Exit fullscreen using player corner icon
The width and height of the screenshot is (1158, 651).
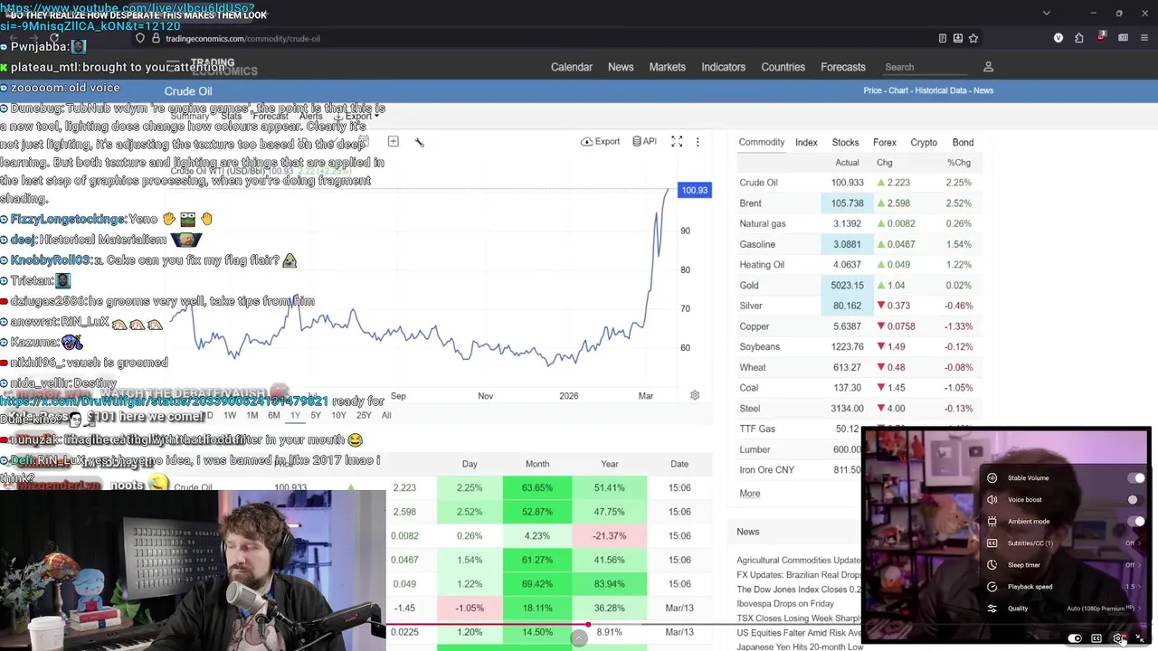click(x=1140, y=638)
